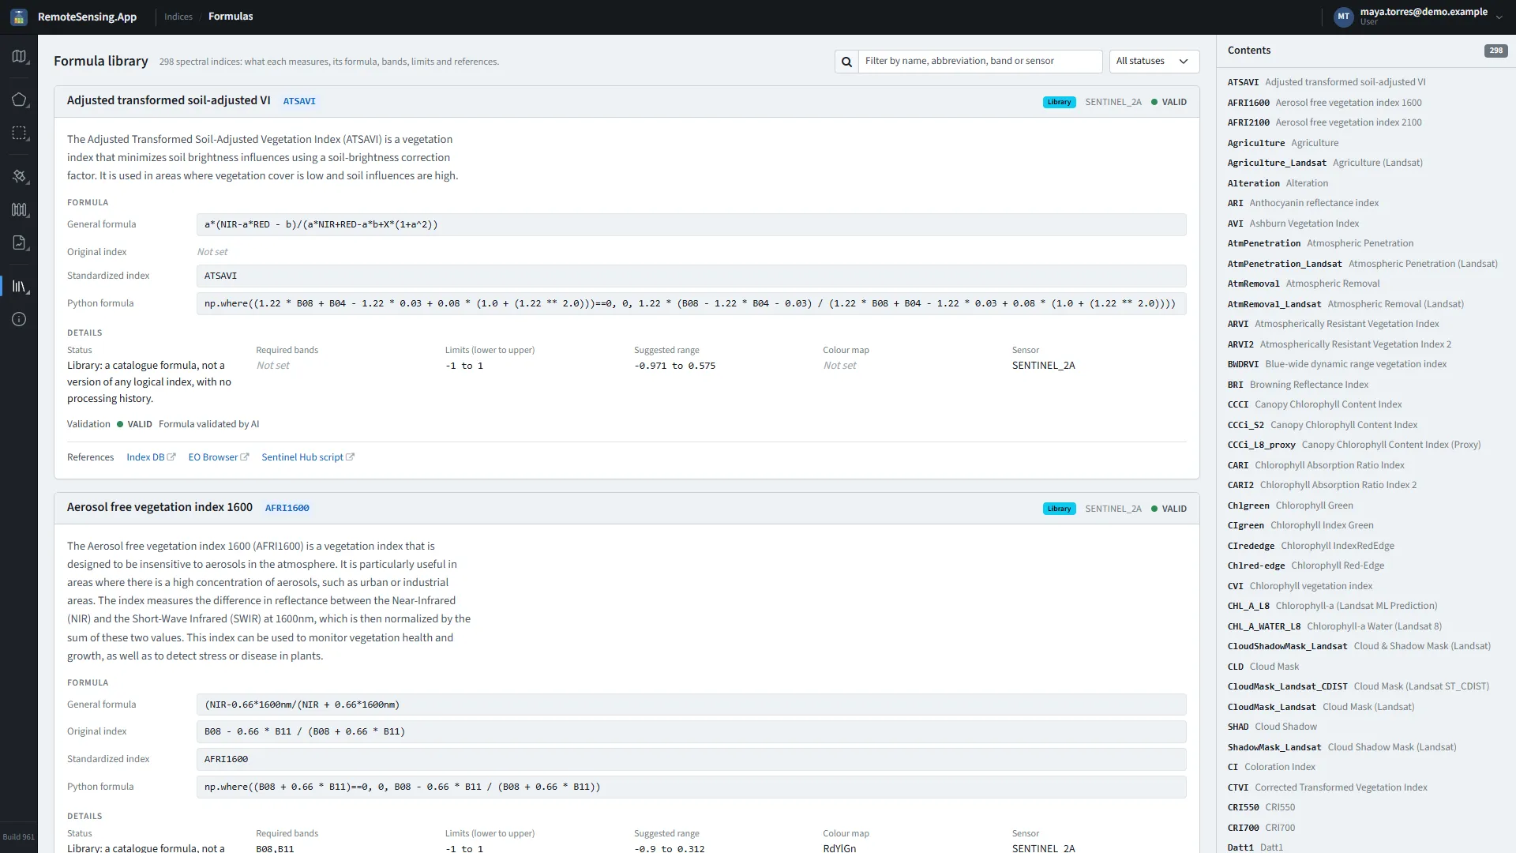The image size is (1516, 853).
Task: Open CARI2 Chlorophyll Absorption Ratio Index 2
Action: point(1322,485)
